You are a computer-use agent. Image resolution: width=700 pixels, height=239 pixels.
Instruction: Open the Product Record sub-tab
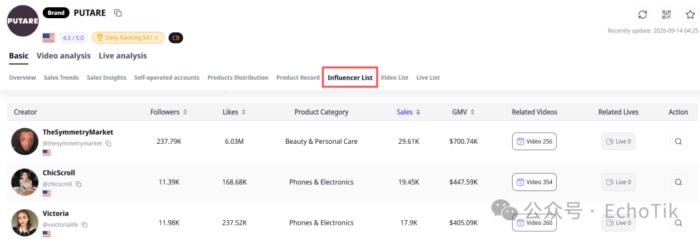coord(297,78)
